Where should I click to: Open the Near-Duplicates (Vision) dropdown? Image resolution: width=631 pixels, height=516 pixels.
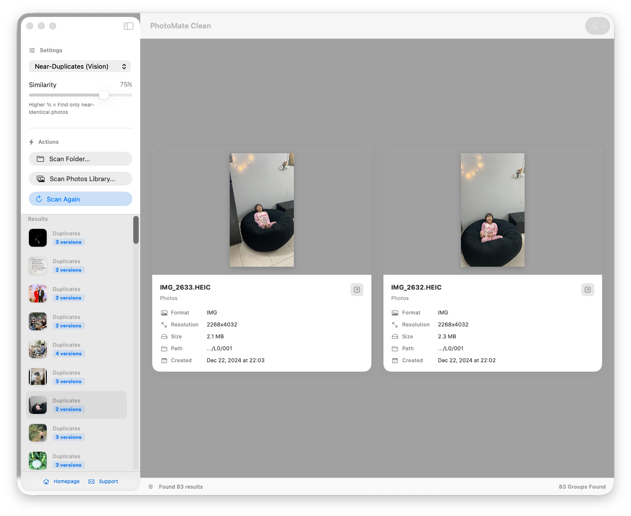coord(80,66)
